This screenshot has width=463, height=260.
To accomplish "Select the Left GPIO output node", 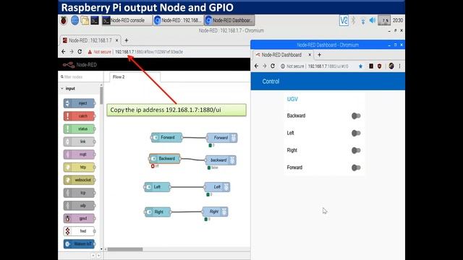I will pos(217,187).
